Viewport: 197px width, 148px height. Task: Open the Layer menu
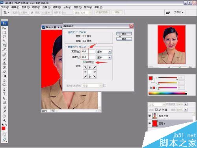pos(36,7)
